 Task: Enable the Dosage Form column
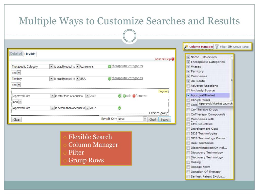[188, 167]
